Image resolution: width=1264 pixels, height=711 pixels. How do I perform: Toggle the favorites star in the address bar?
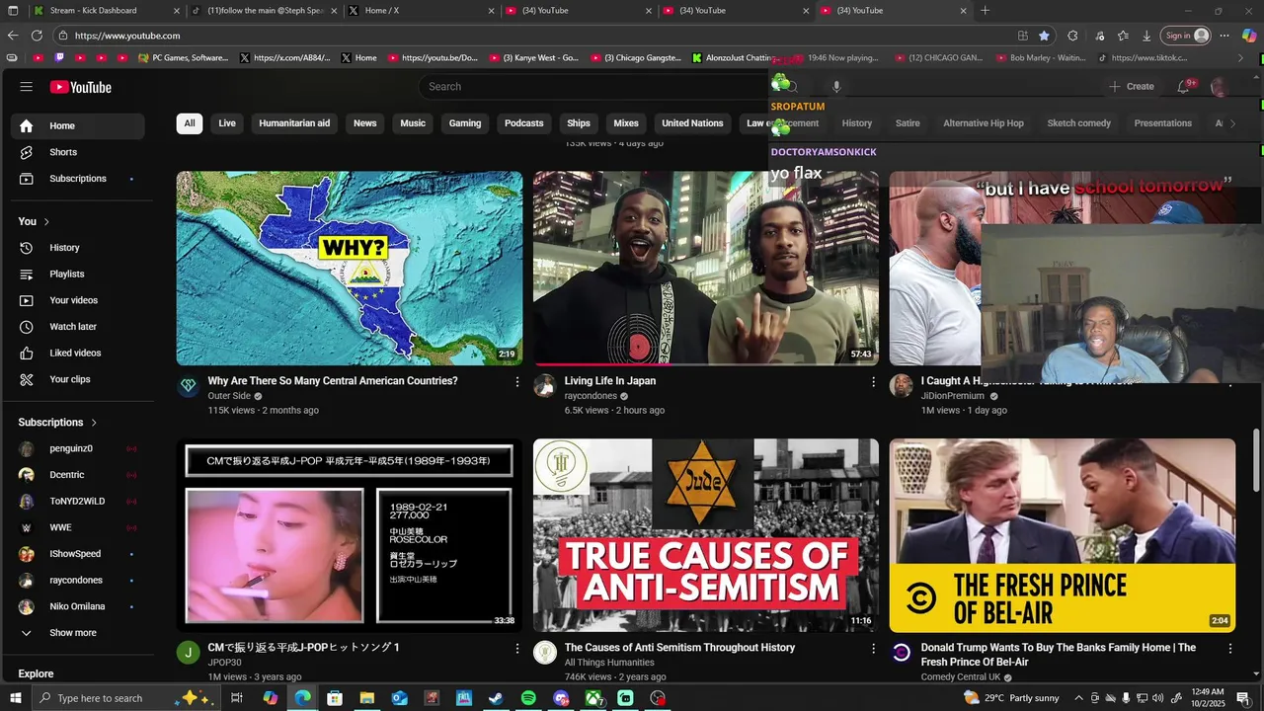(1044, 36)
